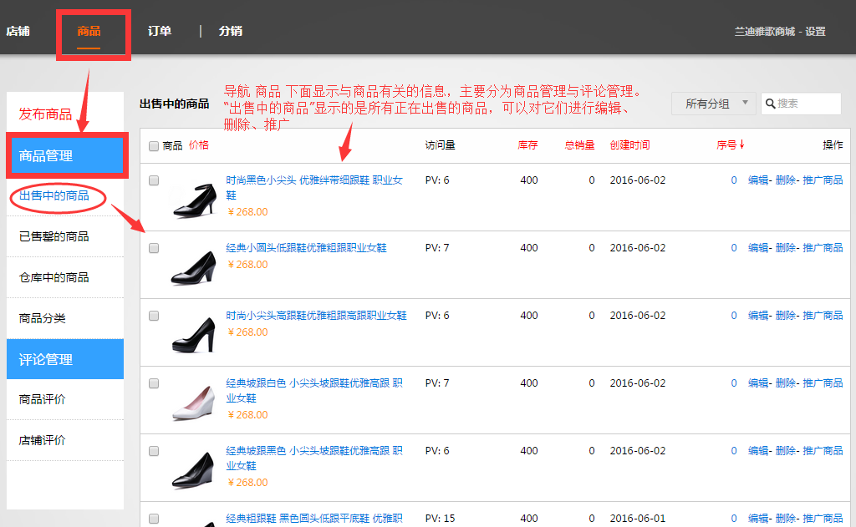Click 推广商品 for 经典小圆头低跟鞋 row

click(x=823, y=248)
